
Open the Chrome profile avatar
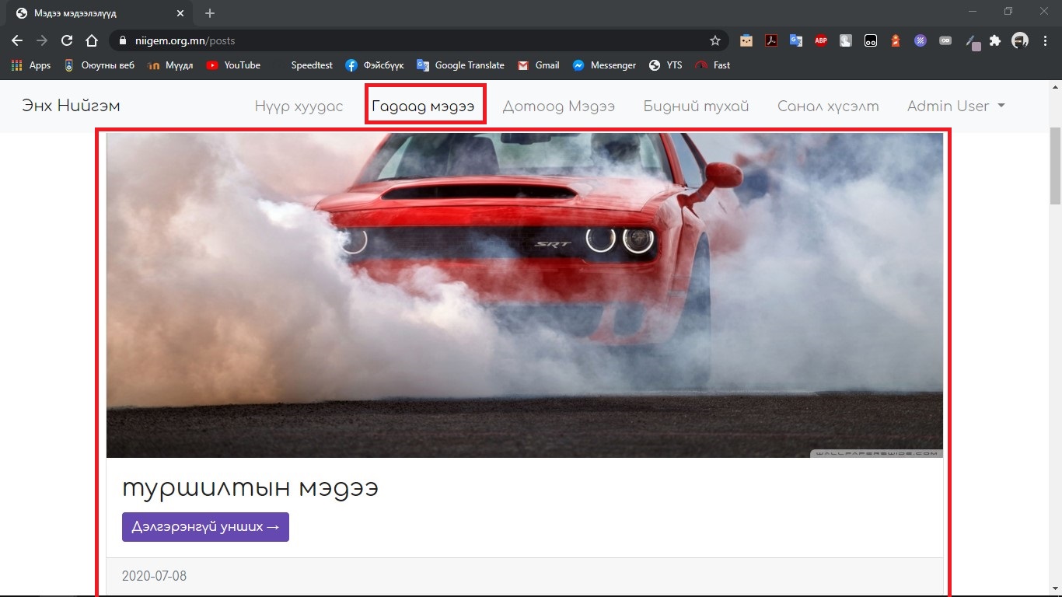coord(1020,40)
